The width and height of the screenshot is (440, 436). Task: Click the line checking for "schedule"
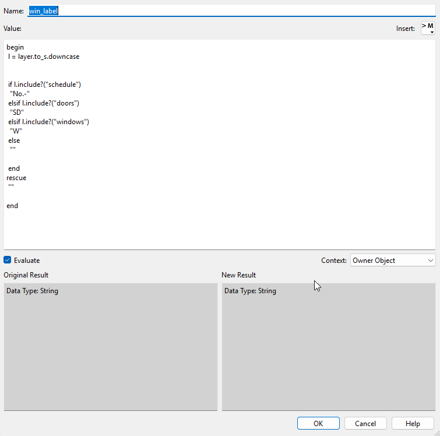pyautogui.click(x=44, y=85)
